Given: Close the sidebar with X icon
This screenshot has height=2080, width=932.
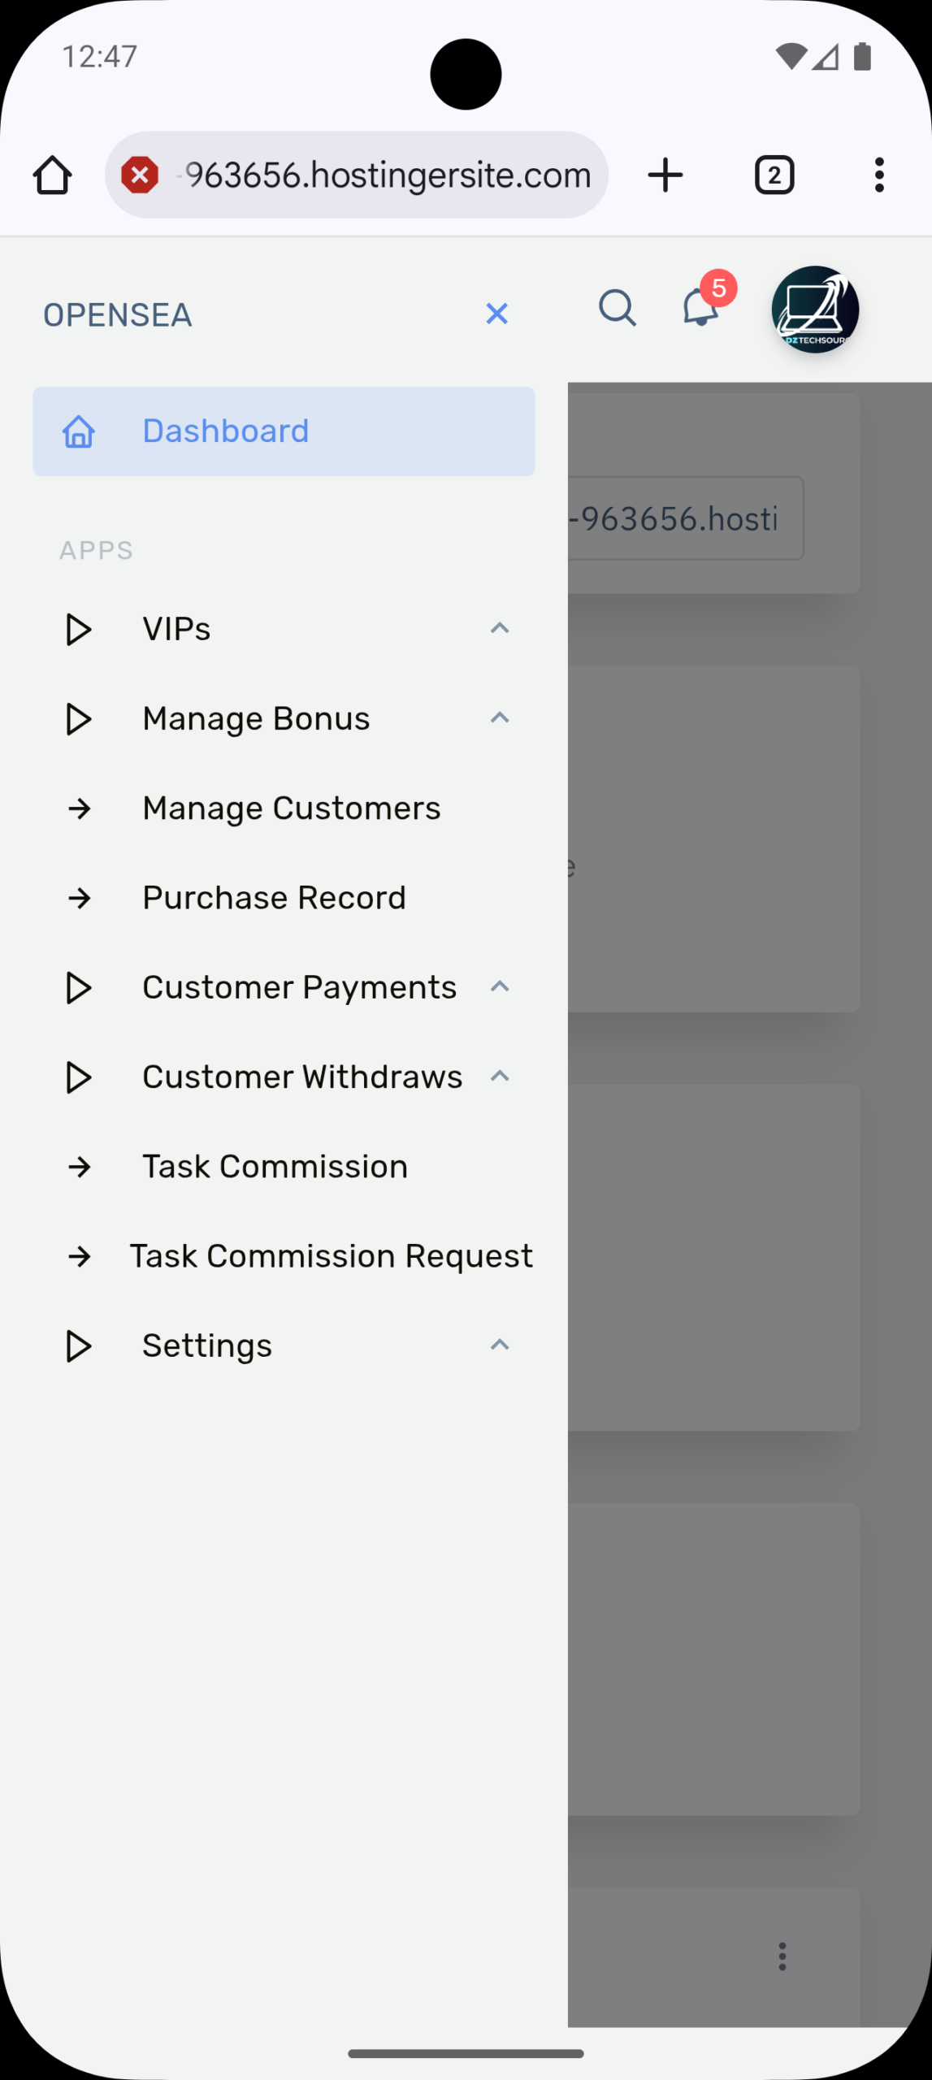Looking at the screenshot, I should click(496, 314).
